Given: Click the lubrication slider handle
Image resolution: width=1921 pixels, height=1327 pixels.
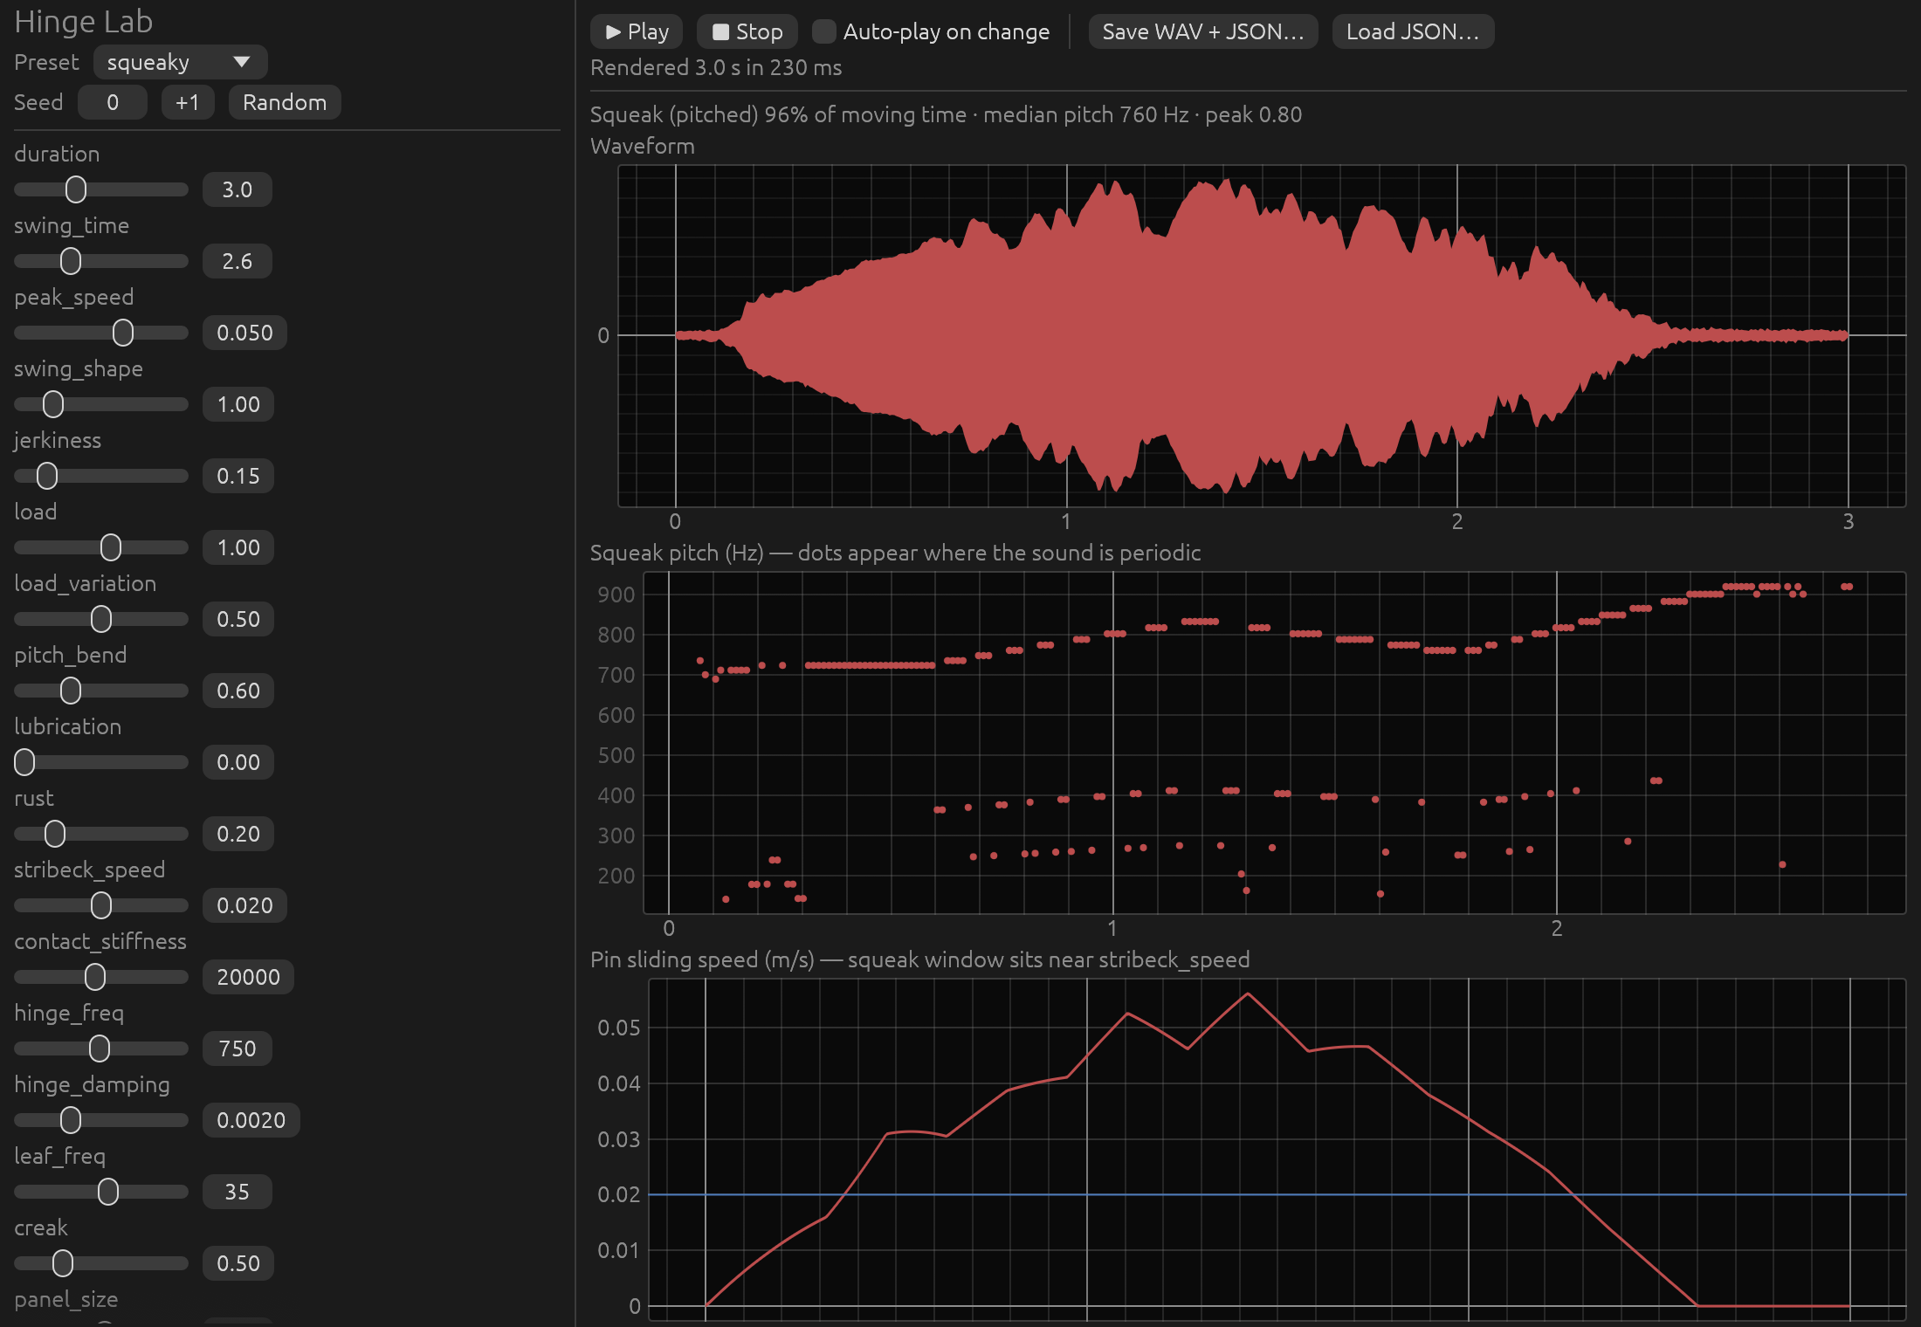Looking at the screenshot, I should 24,762.
